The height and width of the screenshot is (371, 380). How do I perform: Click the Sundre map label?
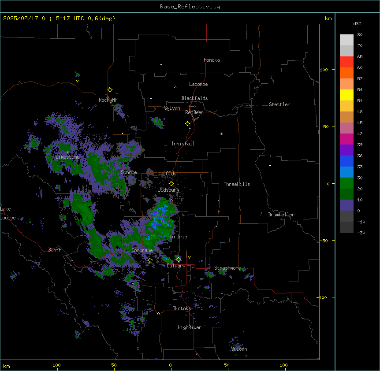pos(129,172)
